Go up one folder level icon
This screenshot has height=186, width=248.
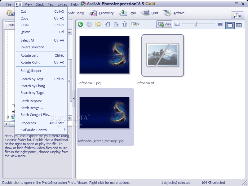pyautogui.click(x=98, y=24)
